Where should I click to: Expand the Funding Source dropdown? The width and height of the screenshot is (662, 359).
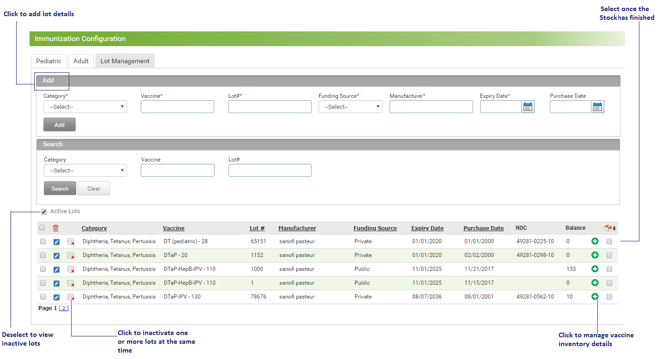350,107
